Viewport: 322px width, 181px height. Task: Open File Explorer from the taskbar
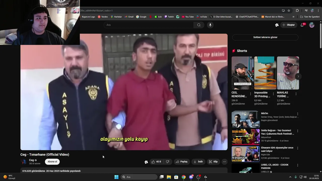169,177
